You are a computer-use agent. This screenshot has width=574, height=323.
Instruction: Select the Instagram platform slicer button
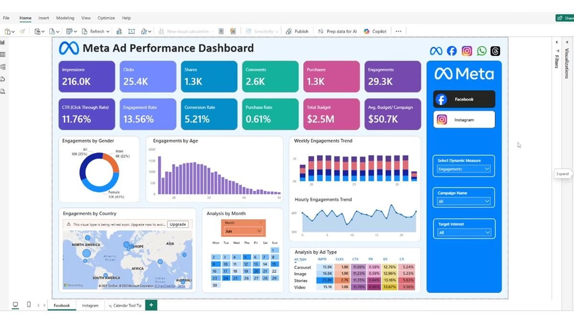tap(464, 120)
